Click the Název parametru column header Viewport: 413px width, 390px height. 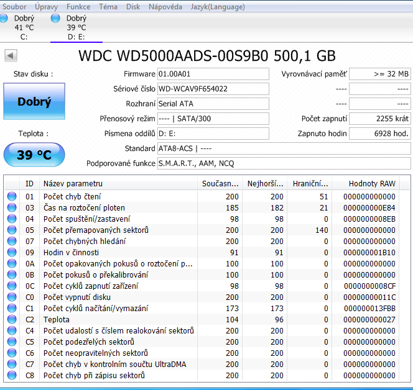pos(73,184)
